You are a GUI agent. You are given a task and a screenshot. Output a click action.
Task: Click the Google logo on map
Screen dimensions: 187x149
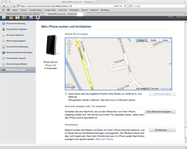70,87
